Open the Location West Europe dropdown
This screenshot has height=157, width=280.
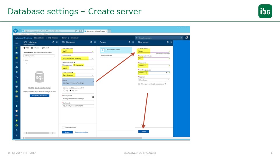(154, 80)
